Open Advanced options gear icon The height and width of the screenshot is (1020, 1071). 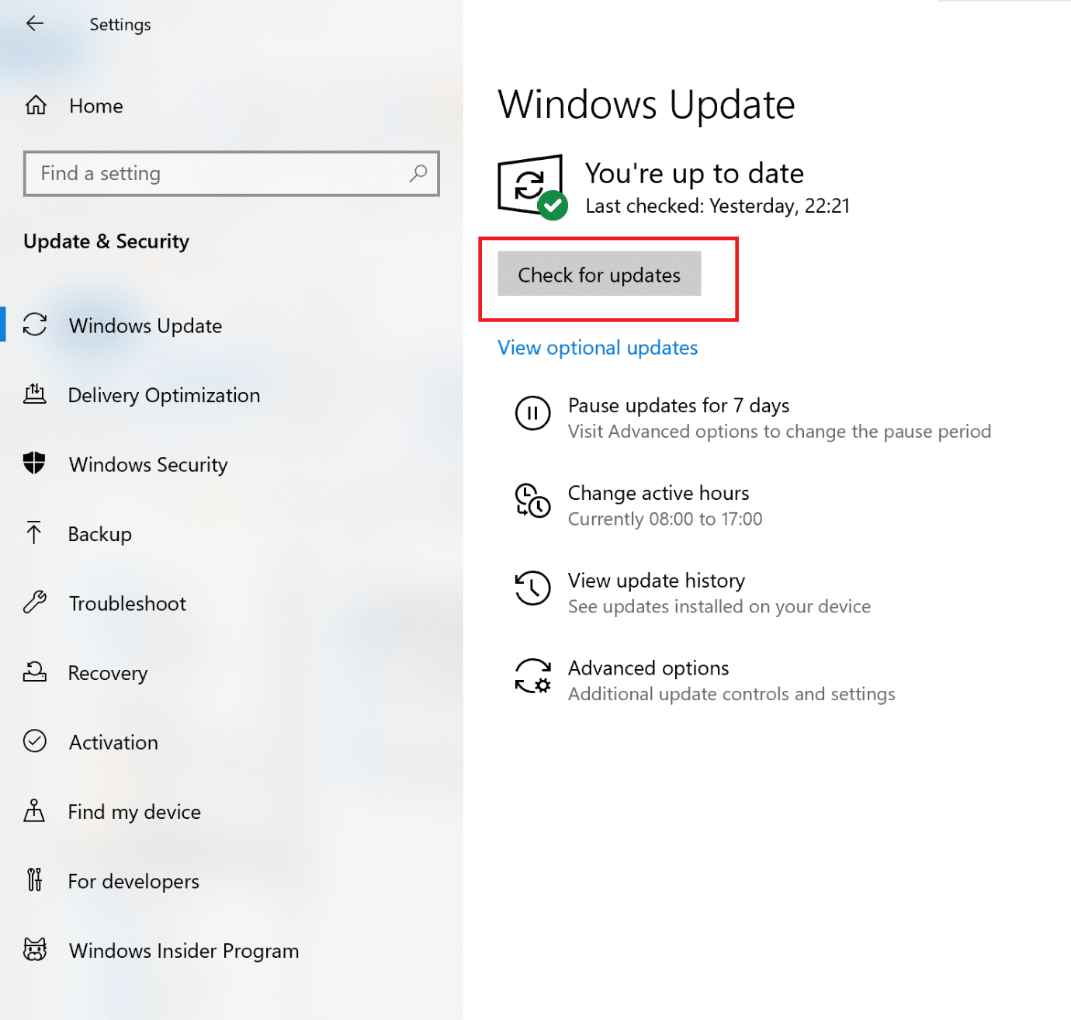coord(532,677)
